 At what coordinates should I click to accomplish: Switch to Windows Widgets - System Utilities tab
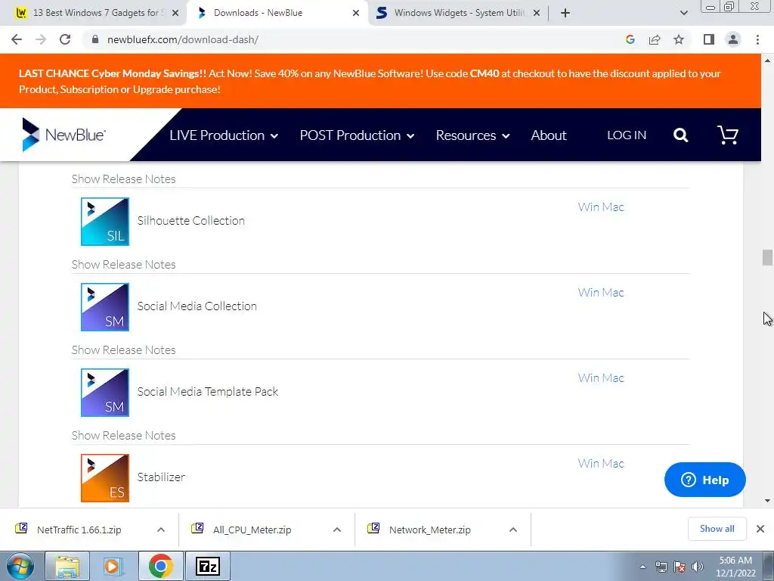click(457, 13)
